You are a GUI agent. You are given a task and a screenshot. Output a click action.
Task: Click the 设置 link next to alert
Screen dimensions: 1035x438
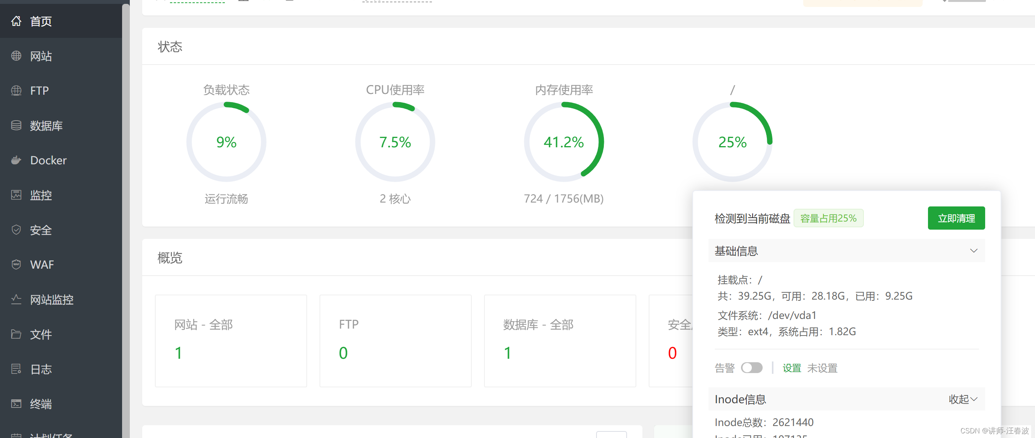pyautogui.click(x=792, y=368)
